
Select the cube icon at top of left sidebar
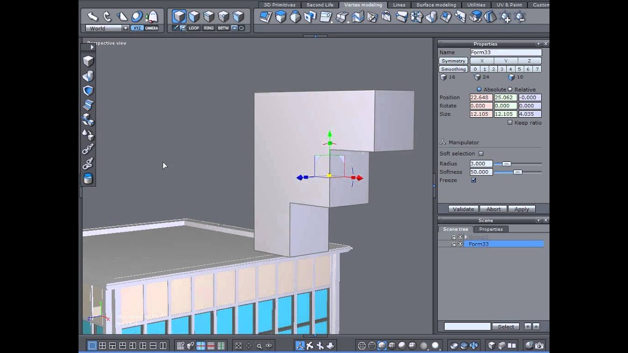pyautogui.click(x=88, y=61)
